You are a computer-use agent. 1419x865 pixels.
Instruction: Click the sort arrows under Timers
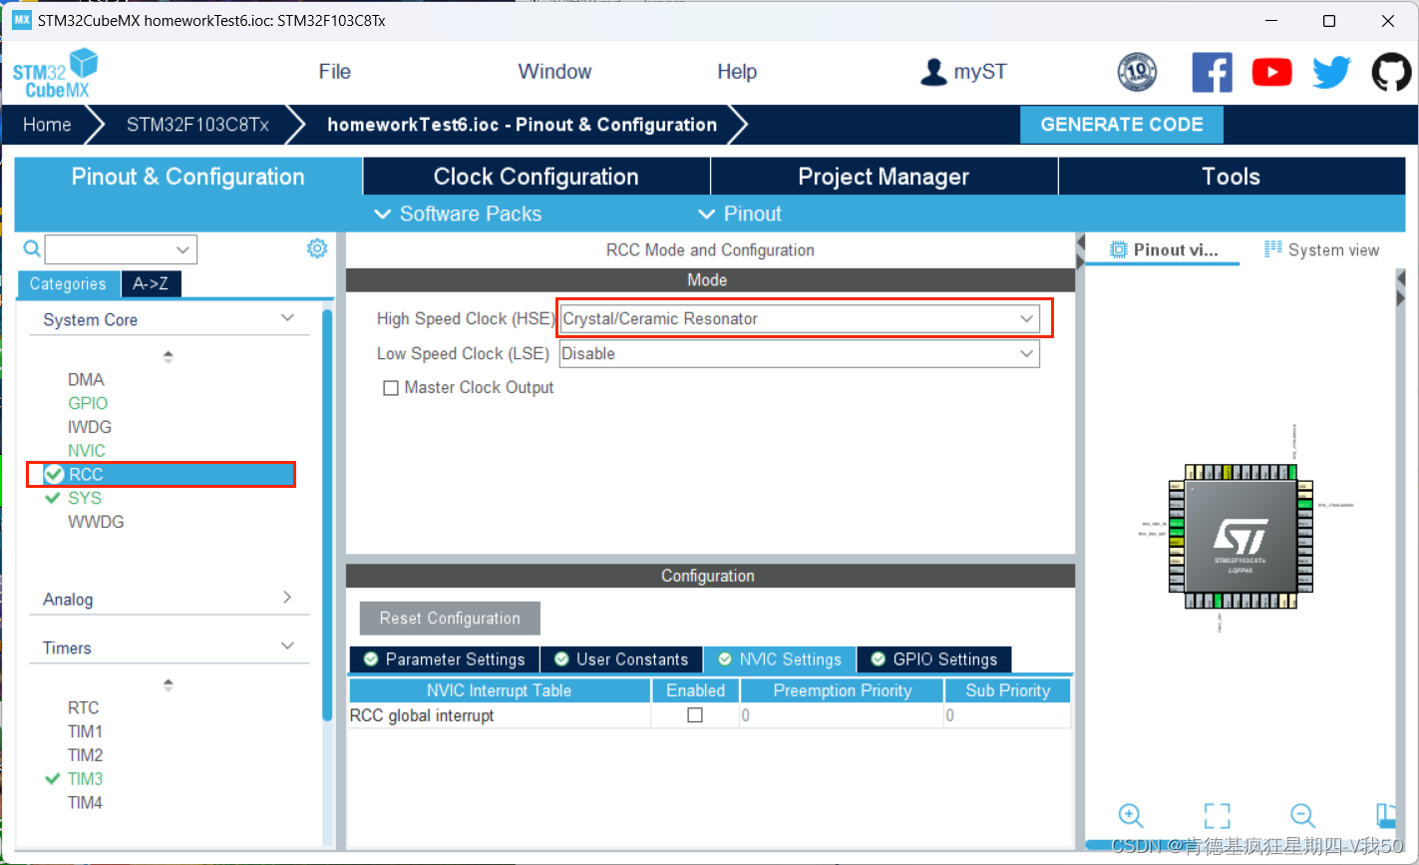point(168,684)
